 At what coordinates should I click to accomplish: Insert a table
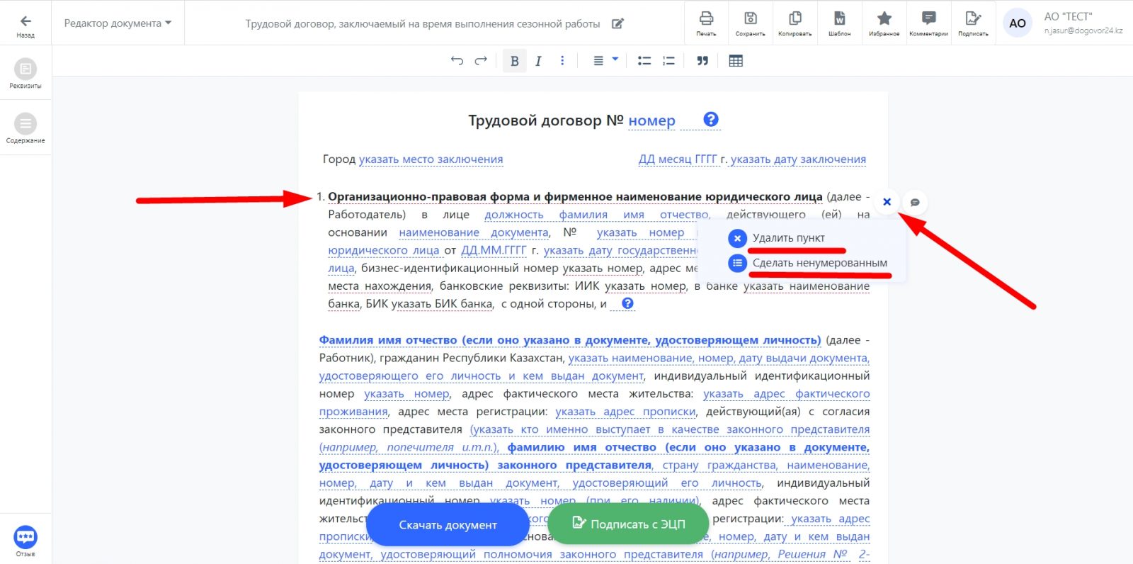(x=736, y=61)
